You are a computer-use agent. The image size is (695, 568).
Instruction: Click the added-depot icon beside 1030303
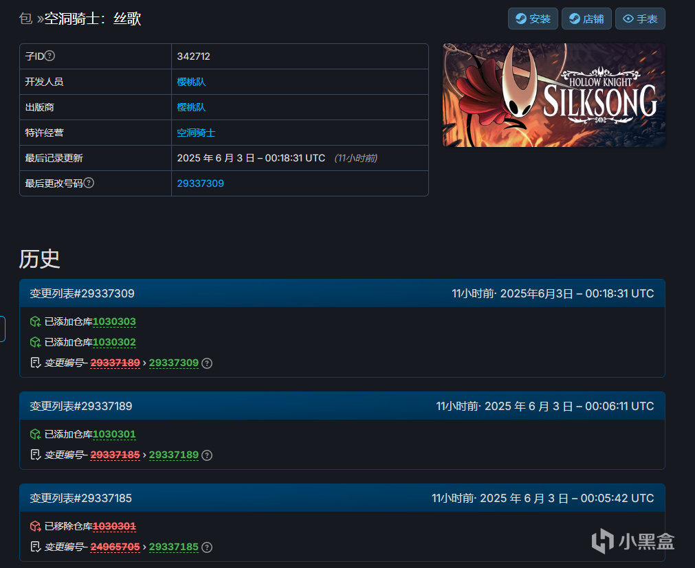tap(36, 321)
